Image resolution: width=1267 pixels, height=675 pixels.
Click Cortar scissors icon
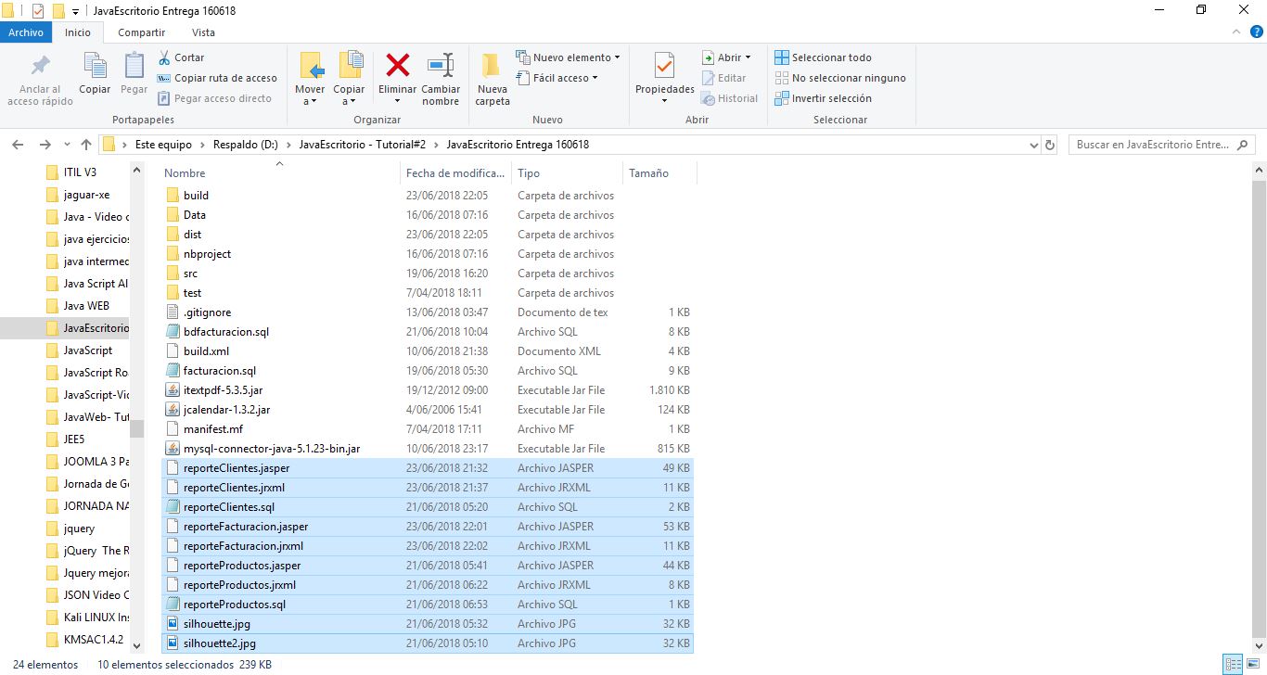click(x=164, y=57)
